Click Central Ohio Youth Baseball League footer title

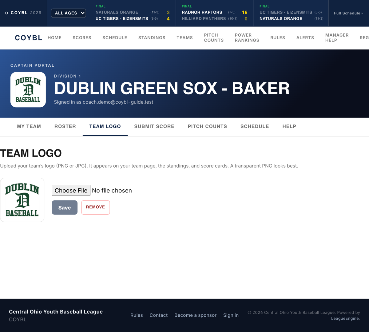(x=56, y=312)
